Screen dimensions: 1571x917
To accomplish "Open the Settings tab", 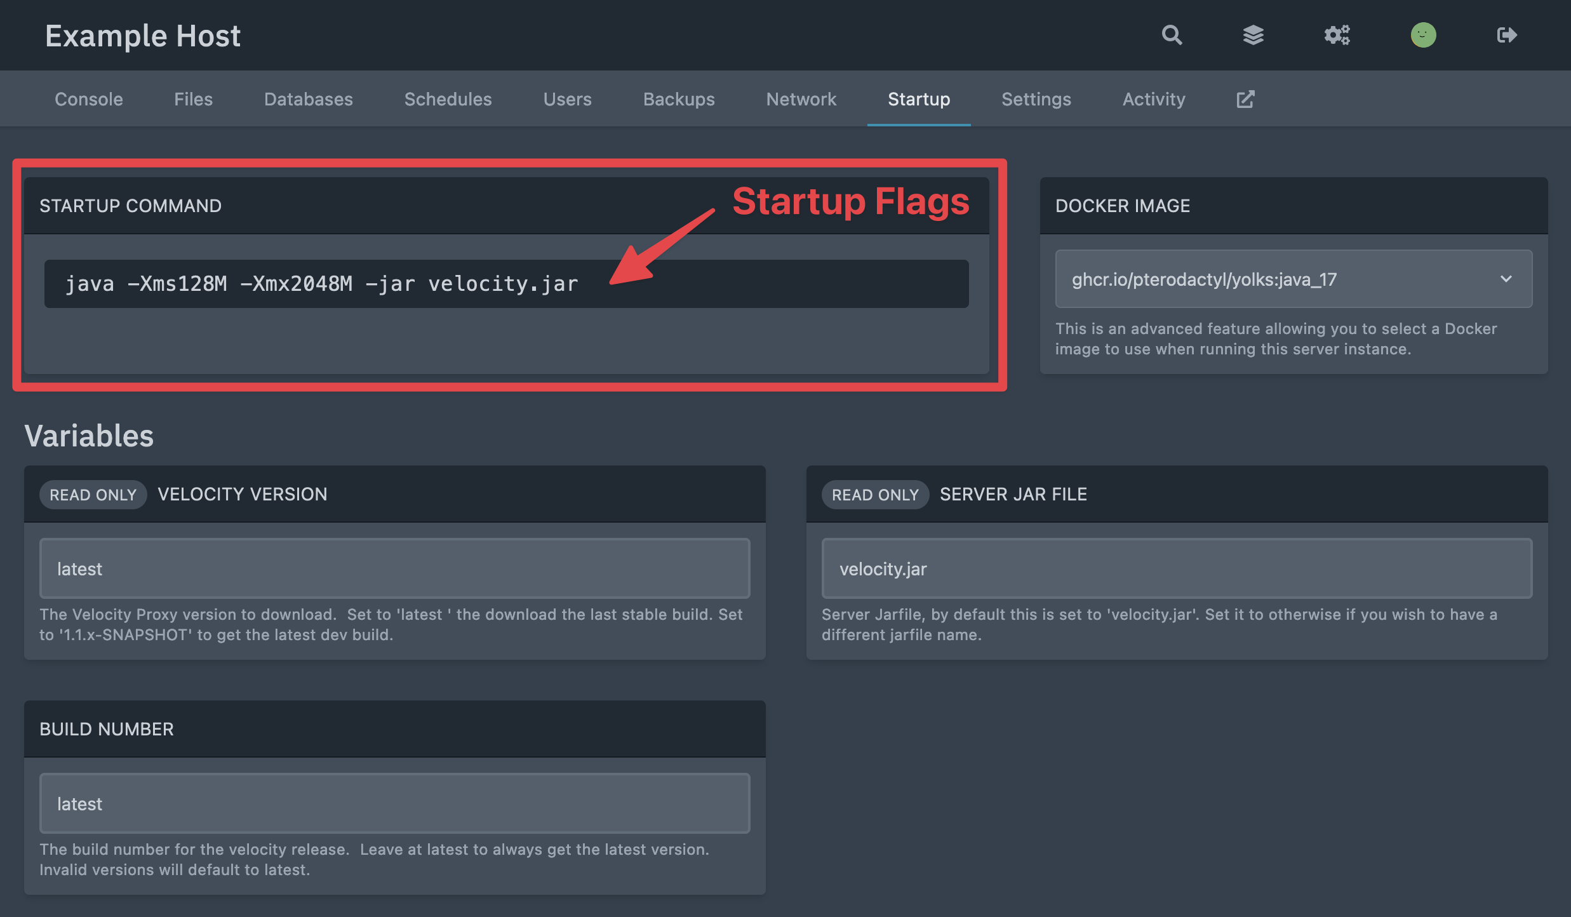I will pos(1036,99).
